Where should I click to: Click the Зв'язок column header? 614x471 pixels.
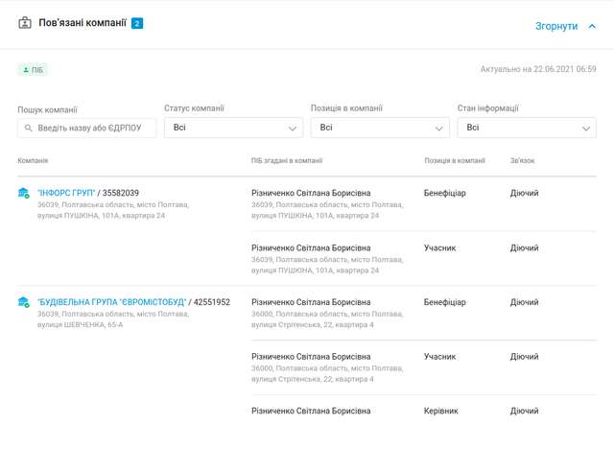(523, 161)
